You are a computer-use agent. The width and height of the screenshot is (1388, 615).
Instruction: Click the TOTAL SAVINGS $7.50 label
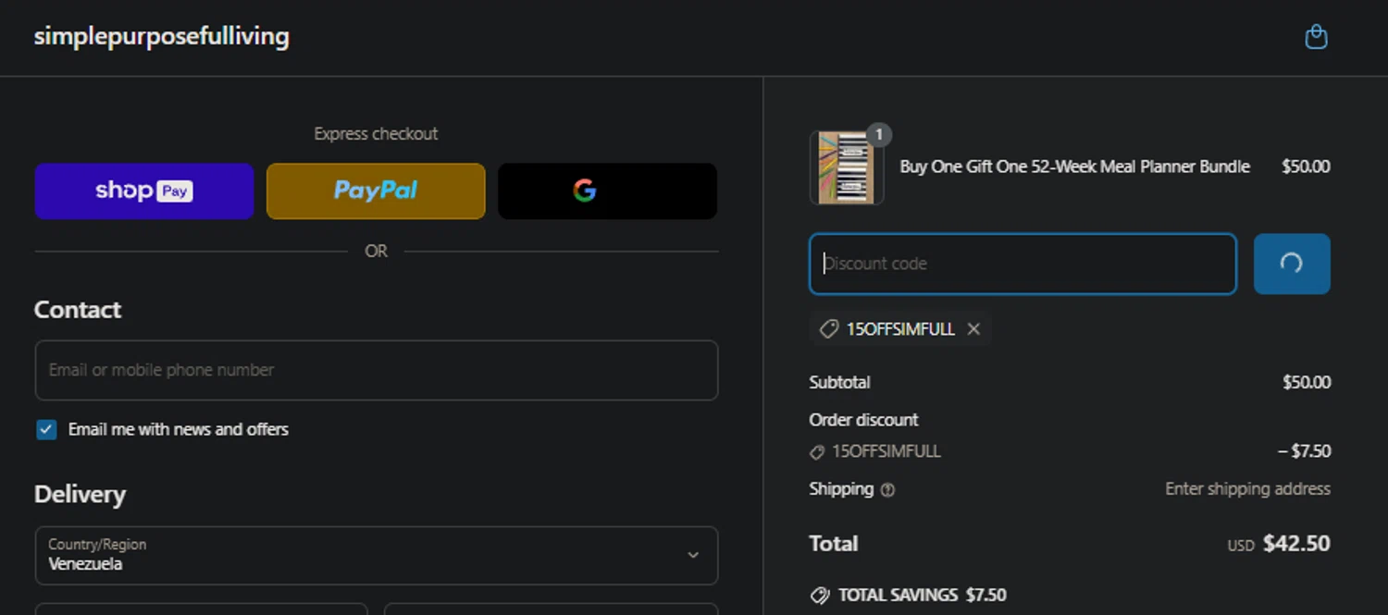tap(922, 595)
